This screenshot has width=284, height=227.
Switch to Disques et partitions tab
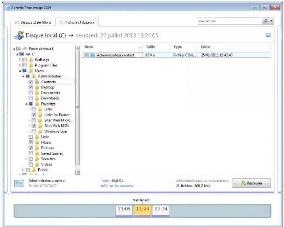click(33, 22)
